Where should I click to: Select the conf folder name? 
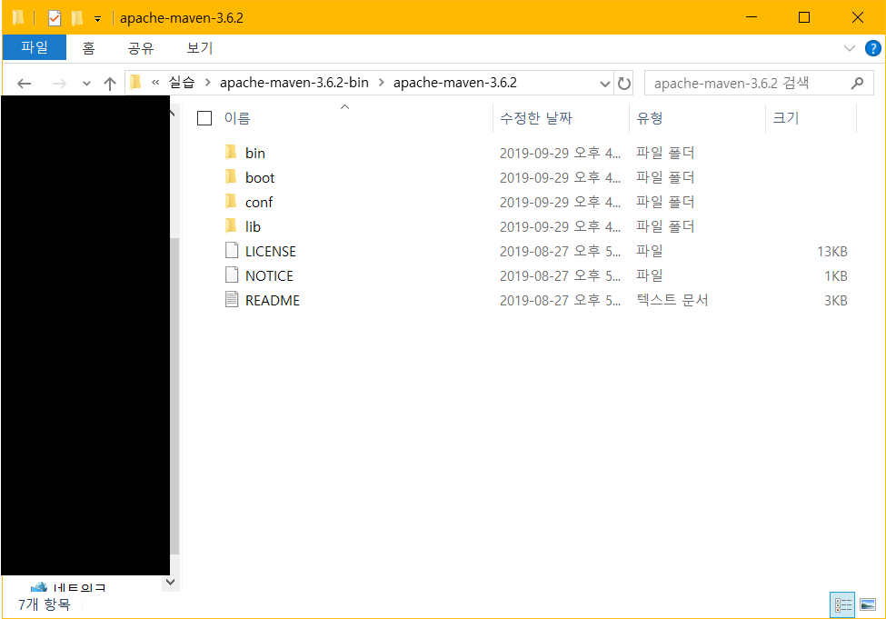[259, 203]
